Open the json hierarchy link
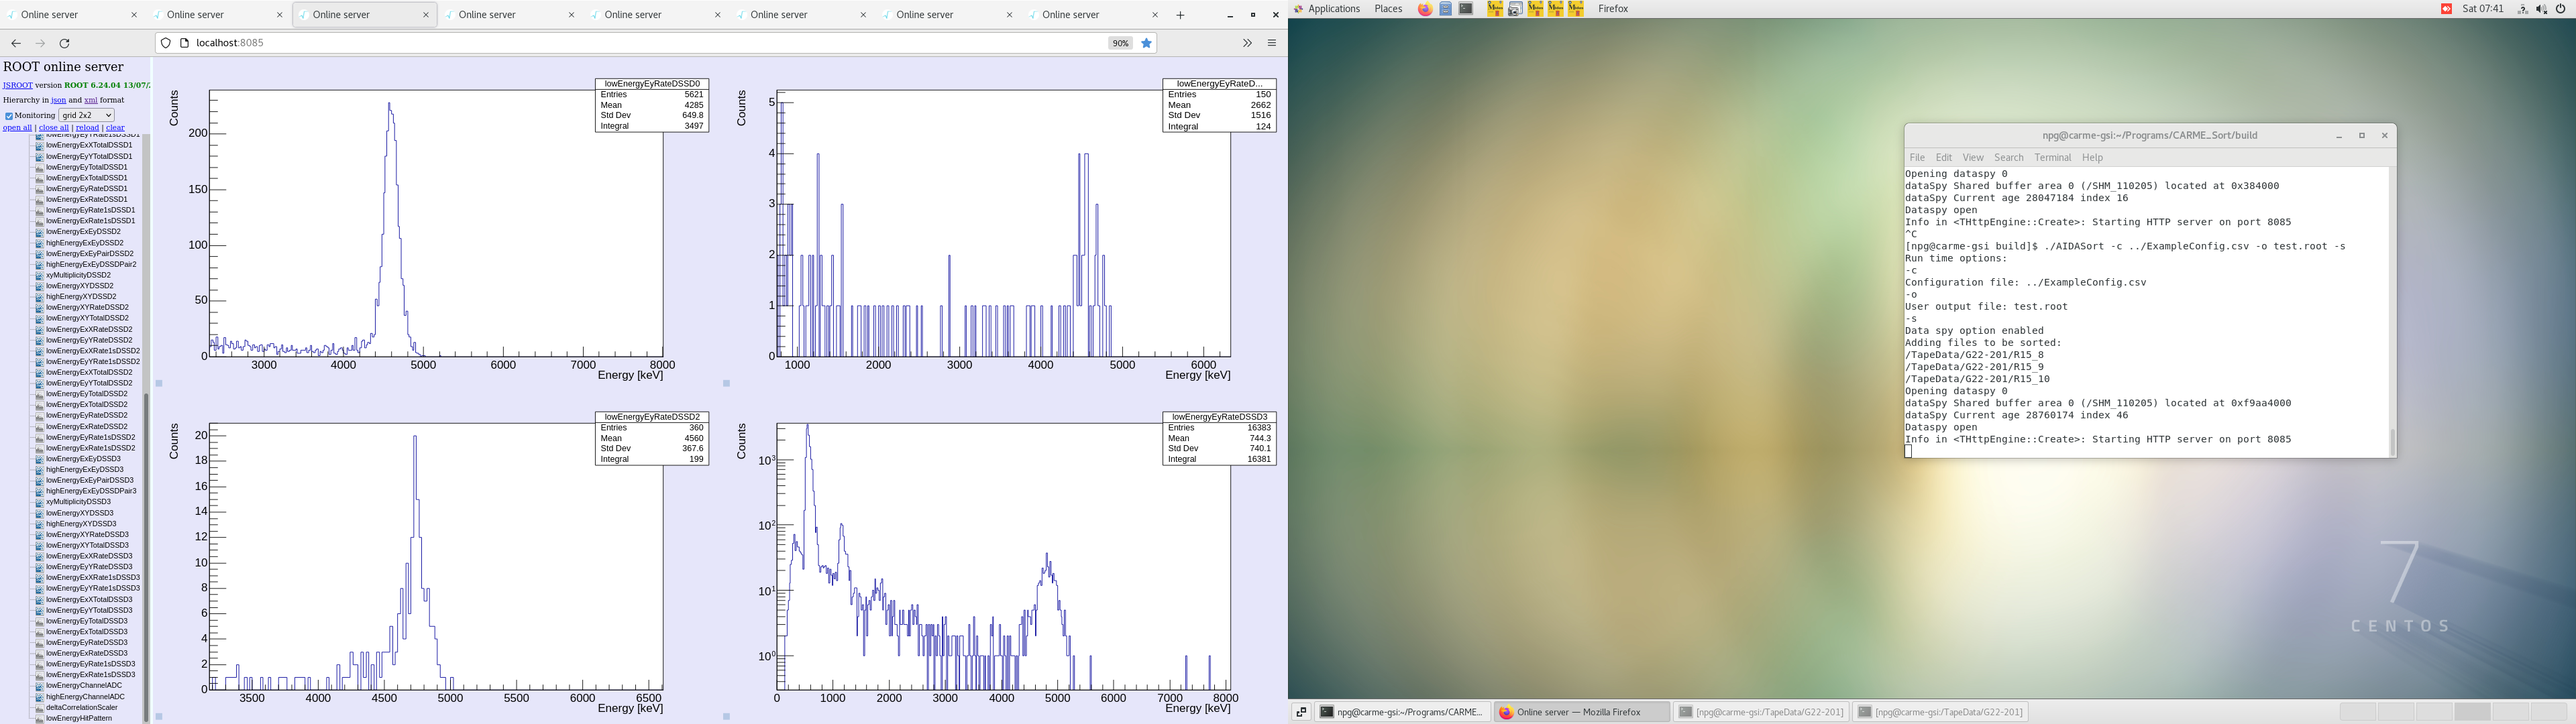Image resolution: width=2576 pixels, height=724 pixels. [59, 100]
